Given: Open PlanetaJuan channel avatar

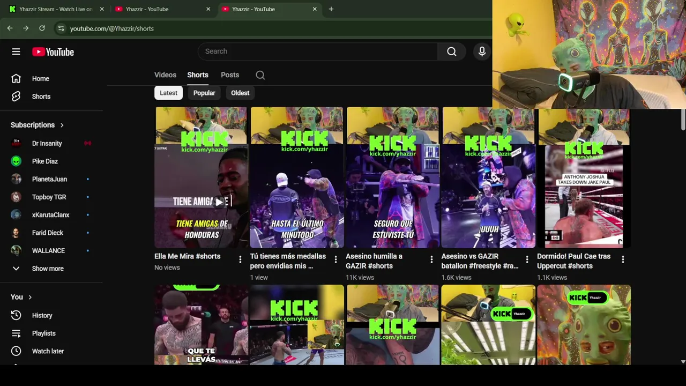Looking at the screenshot, I should click(16, 179).
